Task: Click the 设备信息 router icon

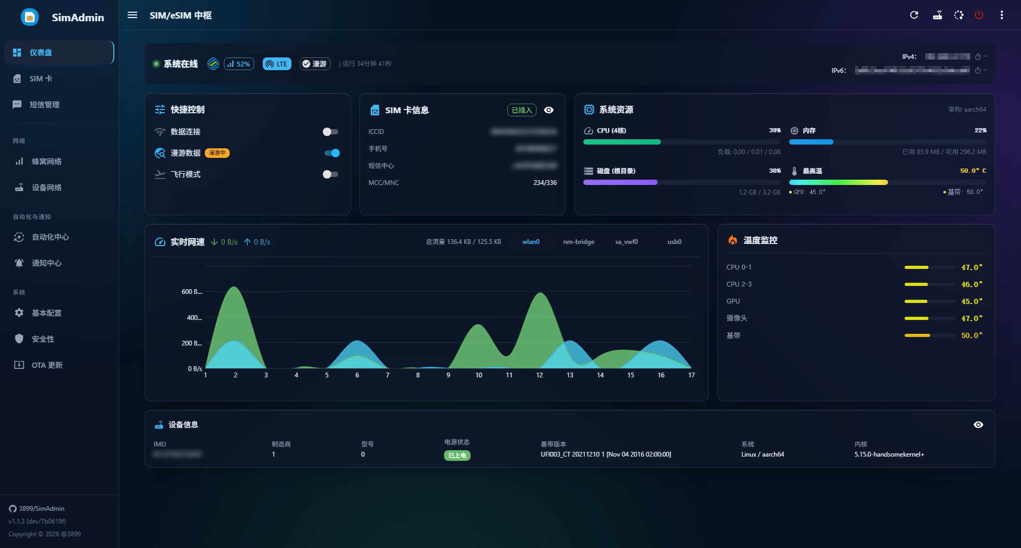Action: (x=159, y=425)
